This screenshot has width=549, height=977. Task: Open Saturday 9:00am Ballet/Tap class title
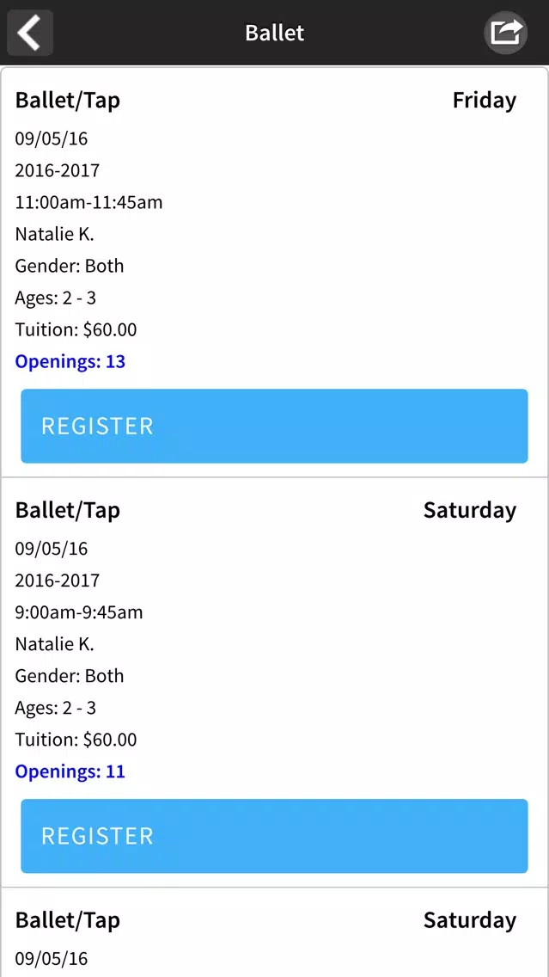point(67,510)
